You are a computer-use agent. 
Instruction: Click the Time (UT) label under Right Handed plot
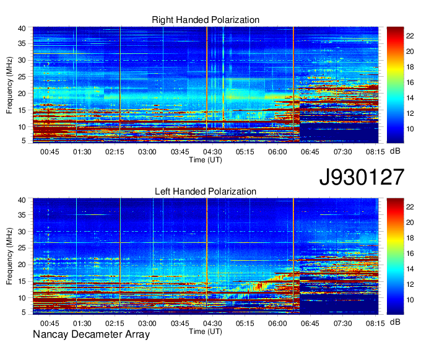[206, 160]
